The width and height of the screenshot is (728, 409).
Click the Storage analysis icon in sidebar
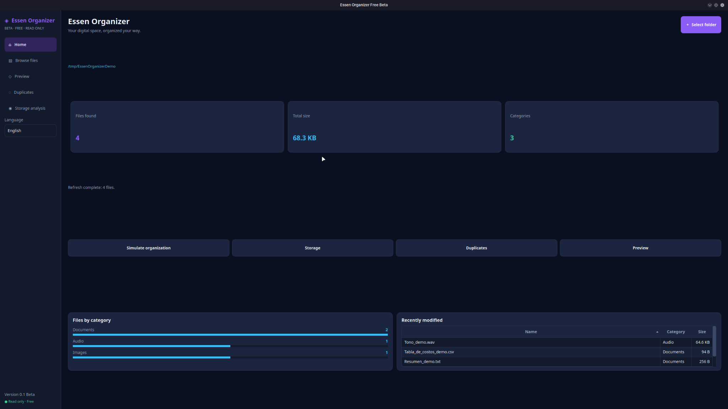tap(10, 109)
